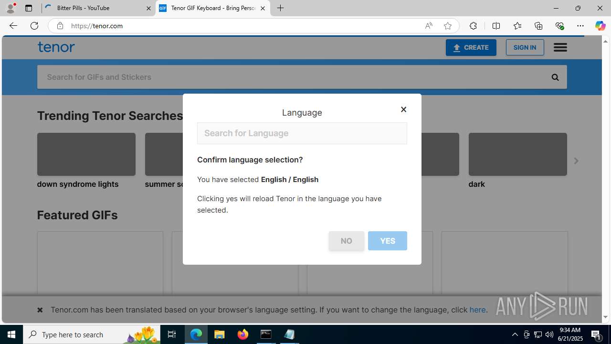The height and width of the screenshot is (344, 611).
Task: Open the browser profile menu
Action: [11, 8]
